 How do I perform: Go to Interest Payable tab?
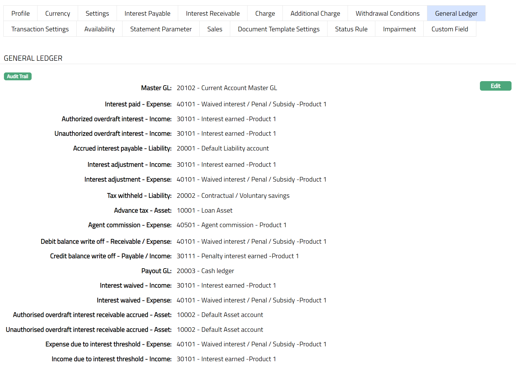147,13
